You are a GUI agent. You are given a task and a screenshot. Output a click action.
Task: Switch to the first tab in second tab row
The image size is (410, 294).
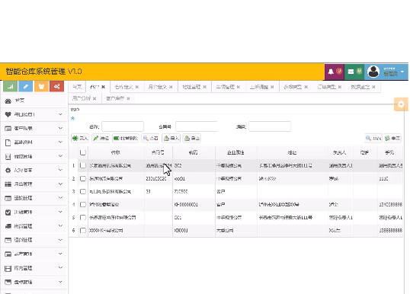pos(85,98)
